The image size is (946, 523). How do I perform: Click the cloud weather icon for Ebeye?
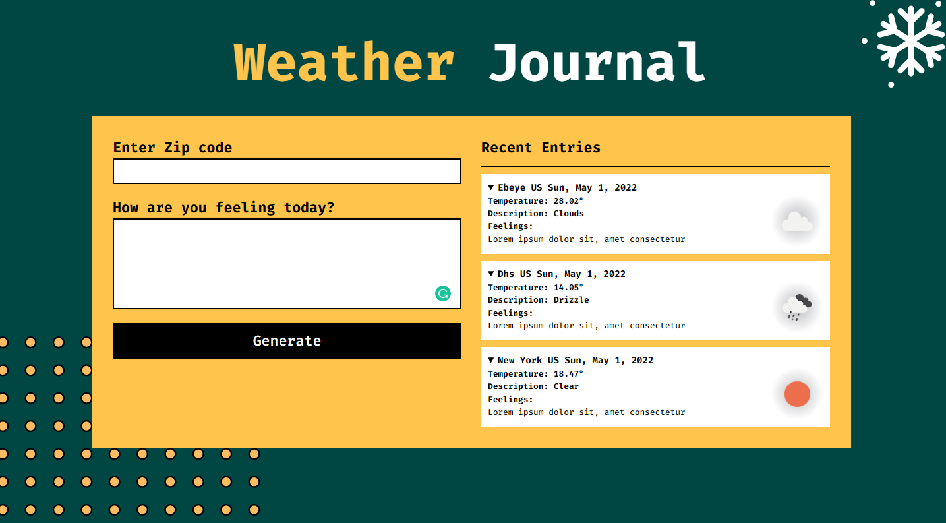[797, 222]
